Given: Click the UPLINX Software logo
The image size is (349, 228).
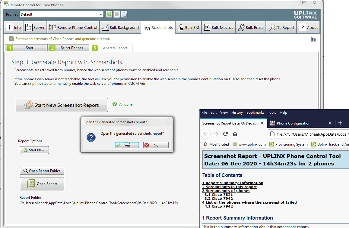Looking at the screenshot, I should click(x=305, y=15).
